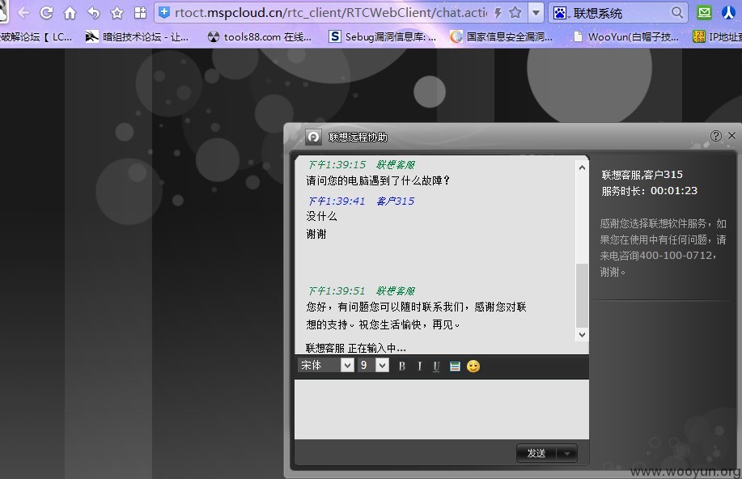The image size is (742, 479).
Task: Send the message with 发送 button
Action: pyautogui.click(x=536, y=453)
